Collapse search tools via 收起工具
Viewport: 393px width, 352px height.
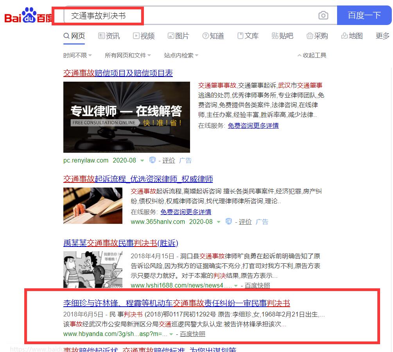[312, 55]
